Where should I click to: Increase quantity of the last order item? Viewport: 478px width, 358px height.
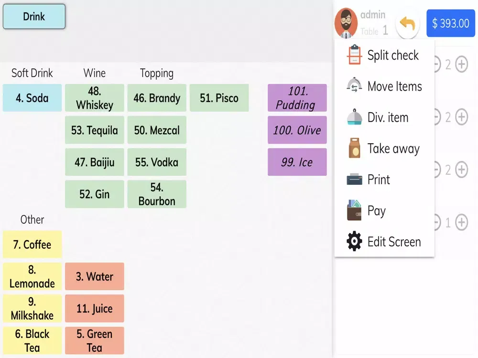[461, 222]
